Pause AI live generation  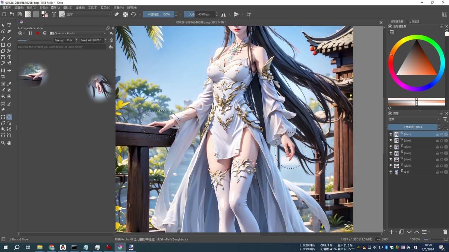(30, 33)
